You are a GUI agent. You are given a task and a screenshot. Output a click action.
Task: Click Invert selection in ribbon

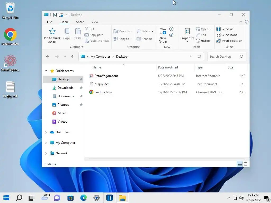[x=229, y=41]
